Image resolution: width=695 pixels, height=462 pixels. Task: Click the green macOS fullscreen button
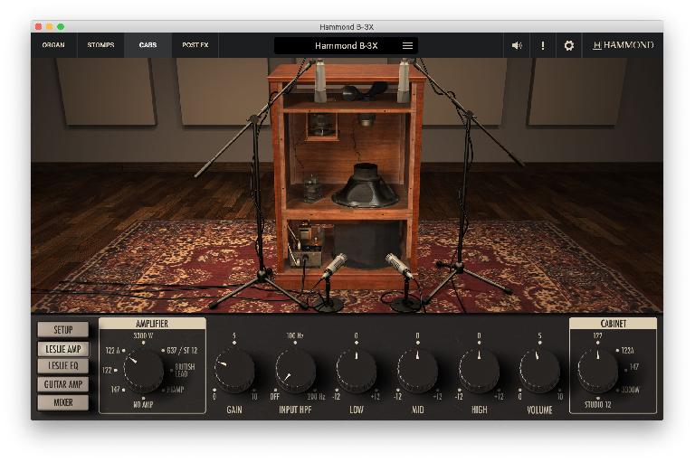tap(61, 26)
